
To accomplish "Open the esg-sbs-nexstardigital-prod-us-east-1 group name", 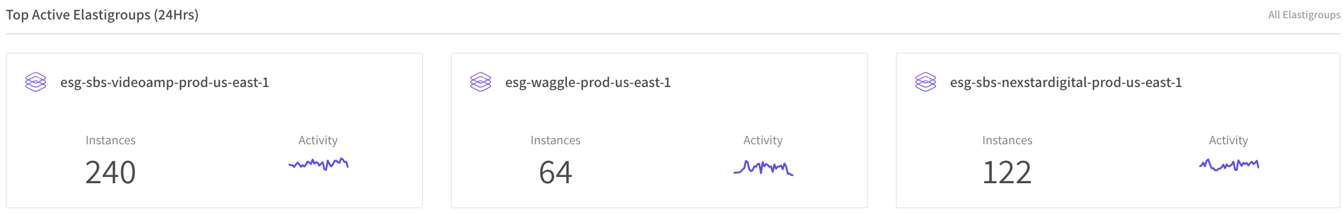I will (1066, 82).
